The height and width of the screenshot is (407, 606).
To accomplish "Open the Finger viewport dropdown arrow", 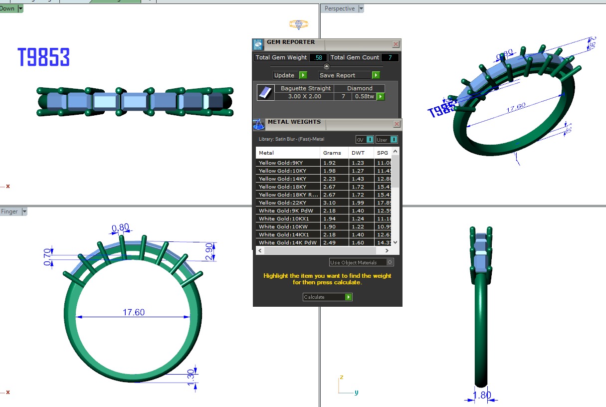I will point(24,211).
